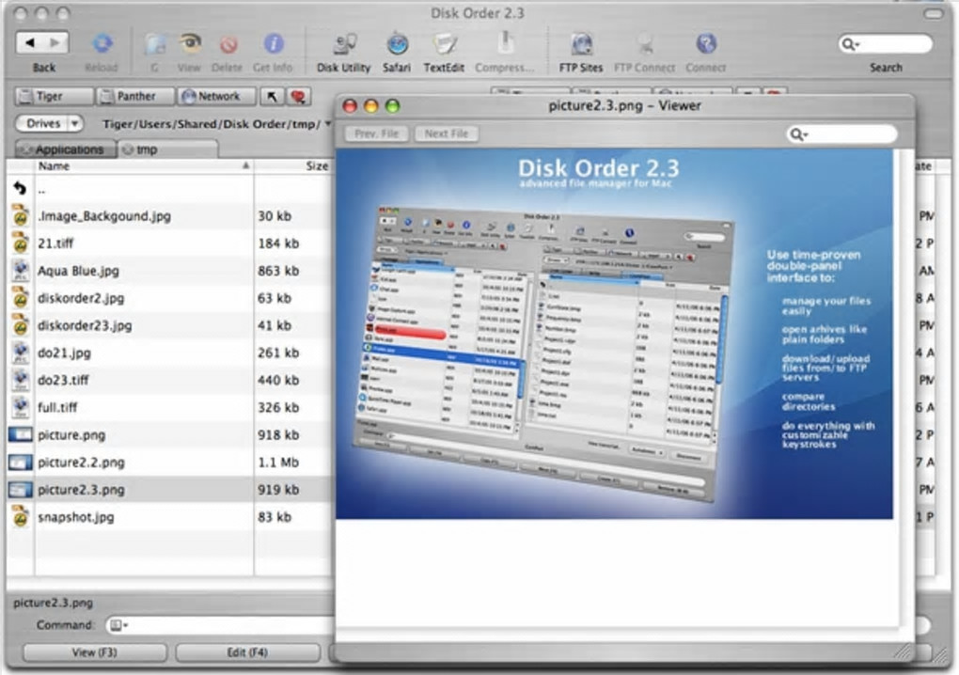Click the 863 kb size cell

[278, 270]
